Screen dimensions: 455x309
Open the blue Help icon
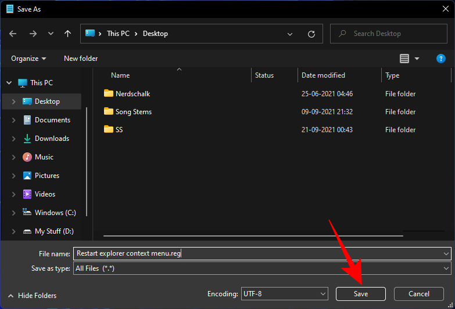pyautogui.click(x=441, y=59)
